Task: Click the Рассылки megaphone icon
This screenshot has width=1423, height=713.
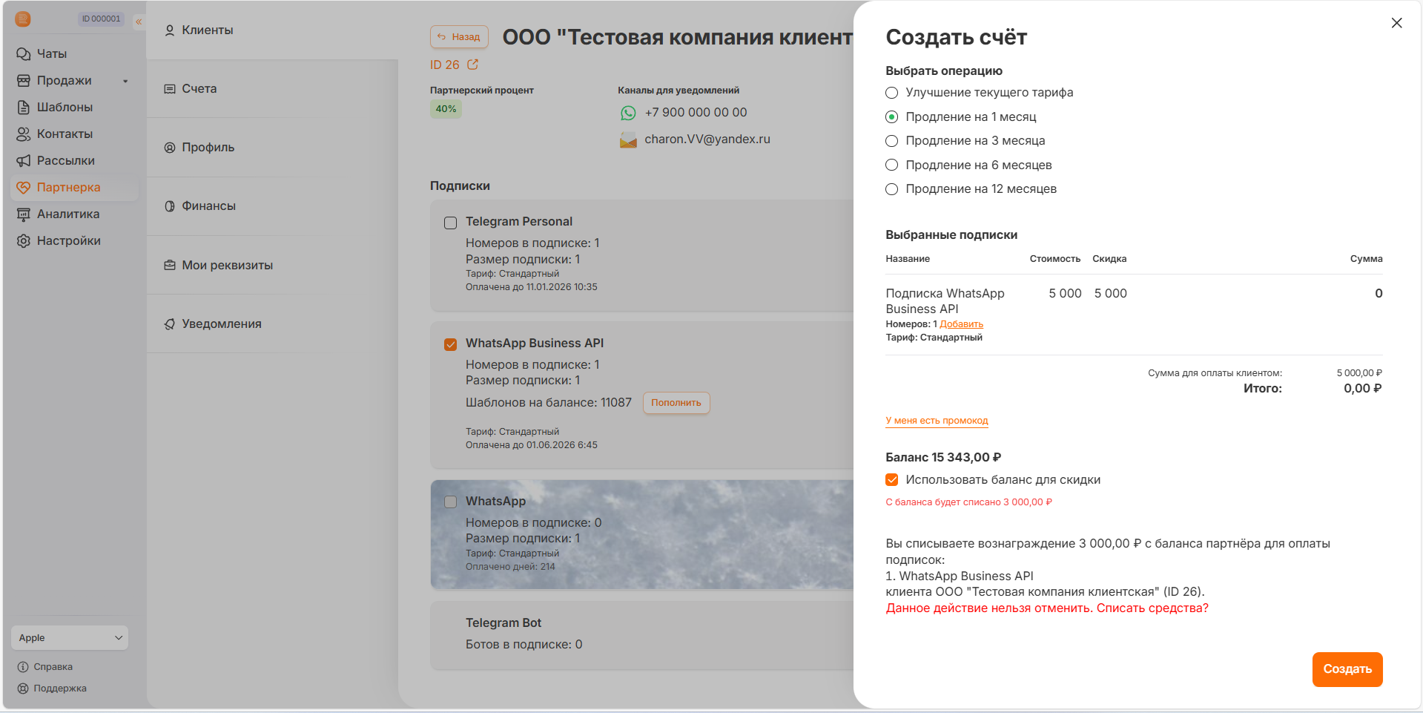Action: point(24,161)
